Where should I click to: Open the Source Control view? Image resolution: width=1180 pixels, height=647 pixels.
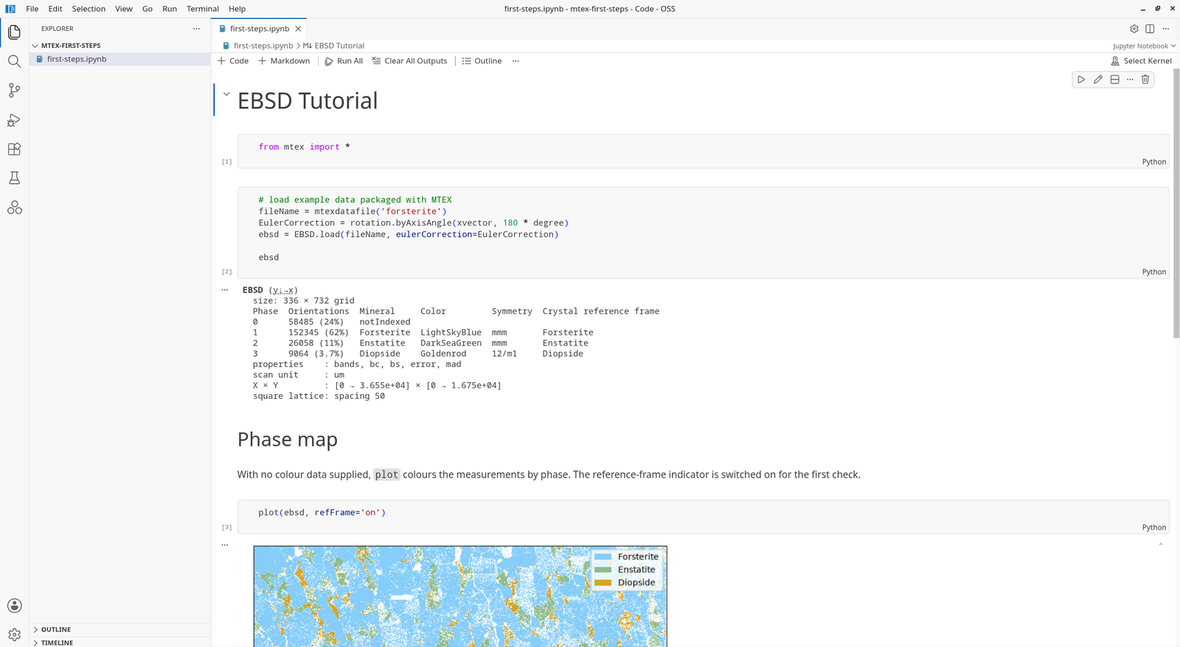point(14,91)
